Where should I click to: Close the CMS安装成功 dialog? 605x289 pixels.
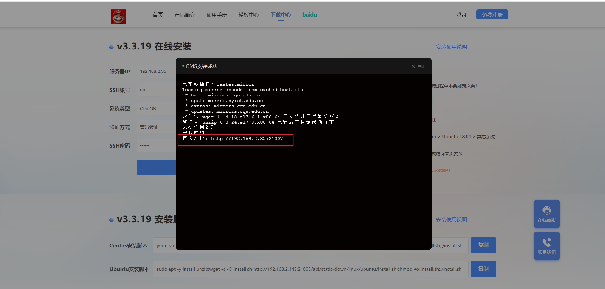click(418, 66)
